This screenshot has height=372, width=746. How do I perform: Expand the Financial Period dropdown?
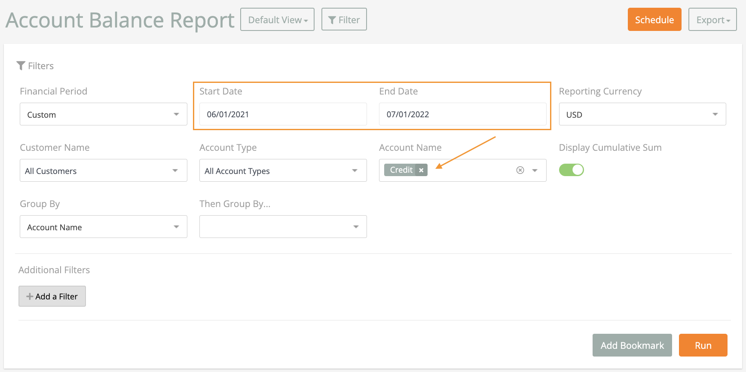click(x=104, y=114)
